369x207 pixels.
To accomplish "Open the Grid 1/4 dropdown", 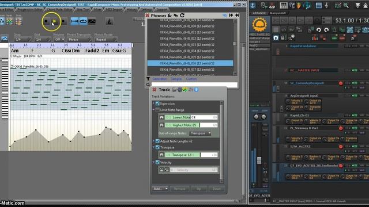I will pos(43,40).
